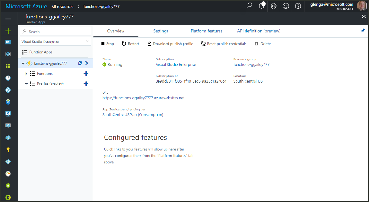Viewport: 369px width, 202px height.
Task: Add a new proxy with plus icon
Action: click(x=86, y=84)
